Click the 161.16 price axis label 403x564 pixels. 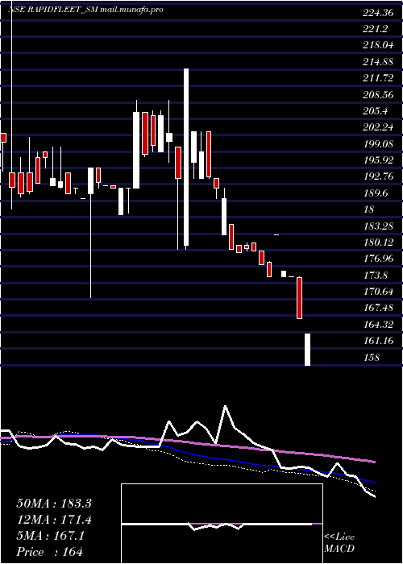click(x=378, y=341)
